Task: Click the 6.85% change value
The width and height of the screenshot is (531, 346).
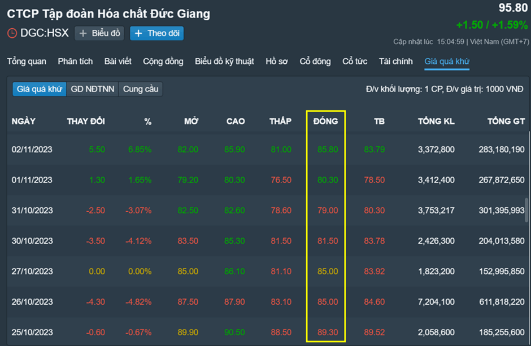Action: (140, 150)
